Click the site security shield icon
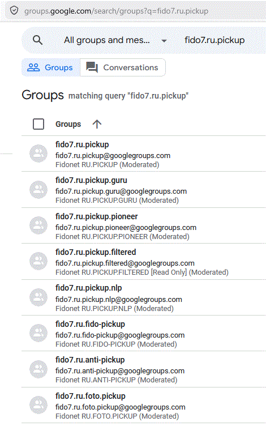Viewport: 266px width, 443px height. 14,11
